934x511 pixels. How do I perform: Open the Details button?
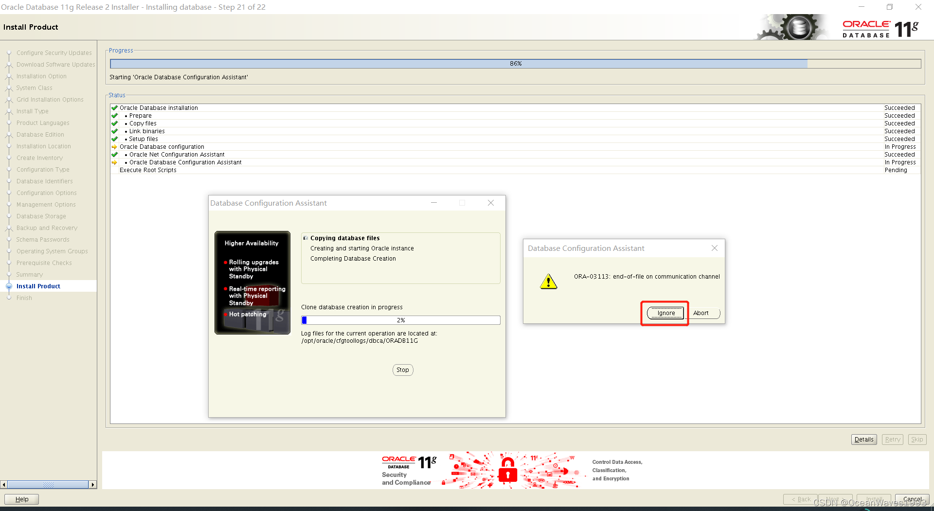coord(864,440)
